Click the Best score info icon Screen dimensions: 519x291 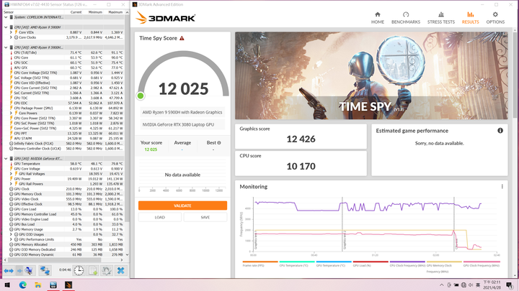click(x=219, y=143)
